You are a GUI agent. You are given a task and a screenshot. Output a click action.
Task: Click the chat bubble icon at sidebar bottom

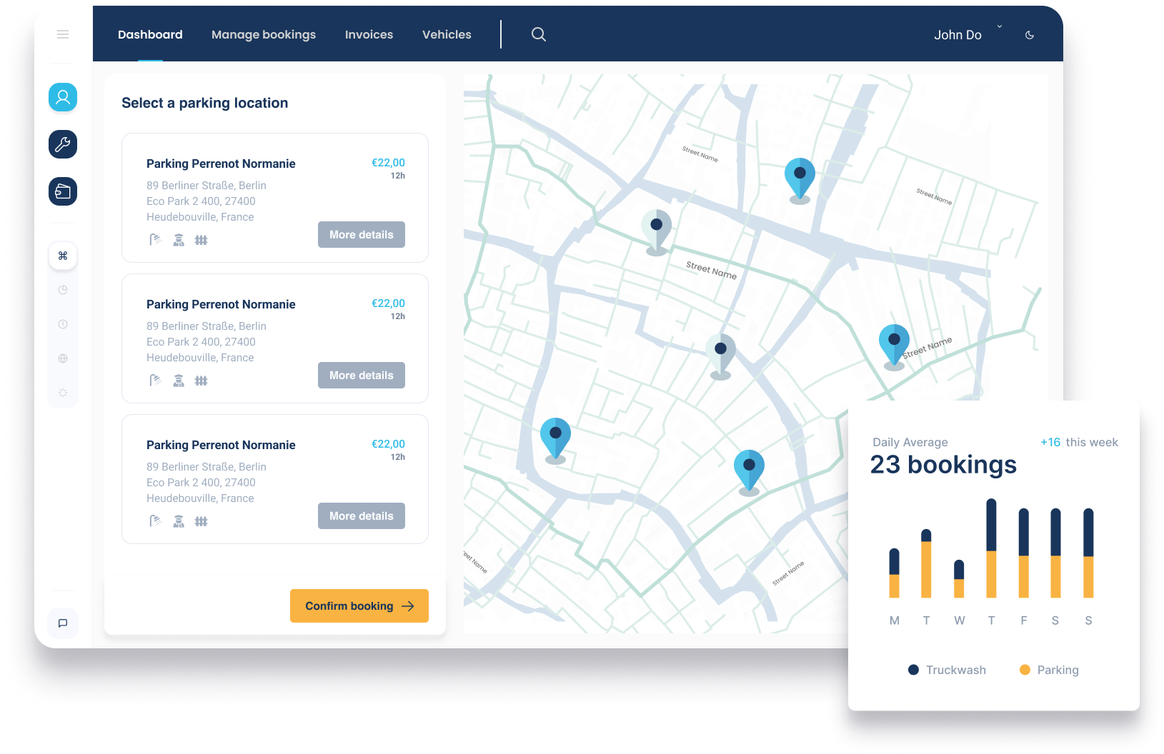63,623
